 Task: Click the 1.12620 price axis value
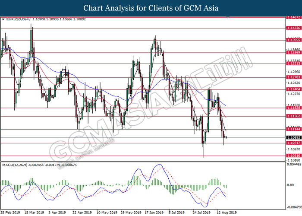click(x=294, y=83)
